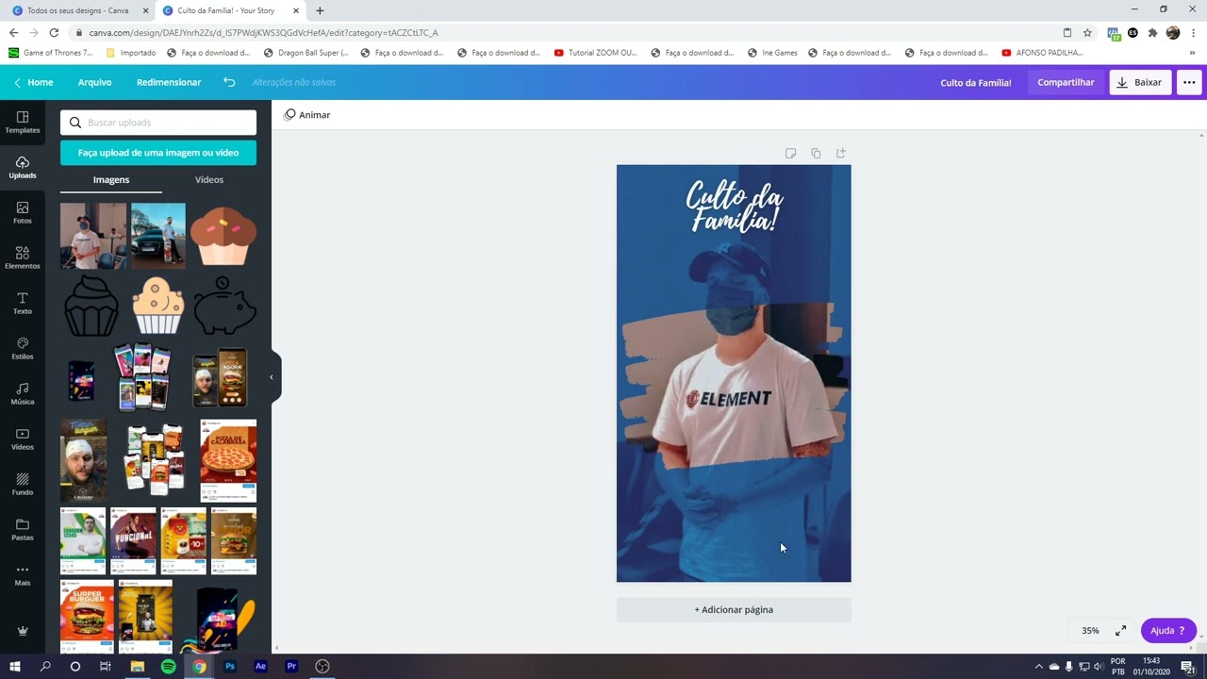Open the Templates sidebar panel

pyautogui.click(x=23, y=122)
